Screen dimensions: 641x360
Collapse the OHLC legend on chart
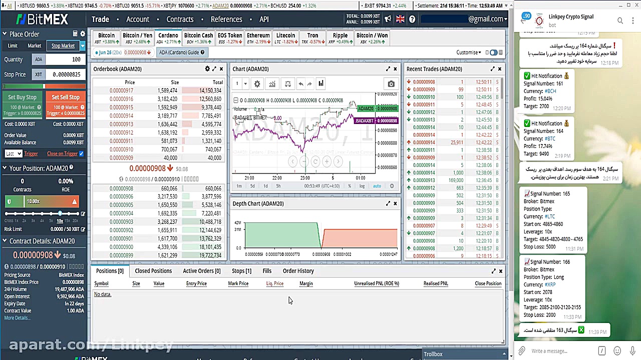coord(236,100)
